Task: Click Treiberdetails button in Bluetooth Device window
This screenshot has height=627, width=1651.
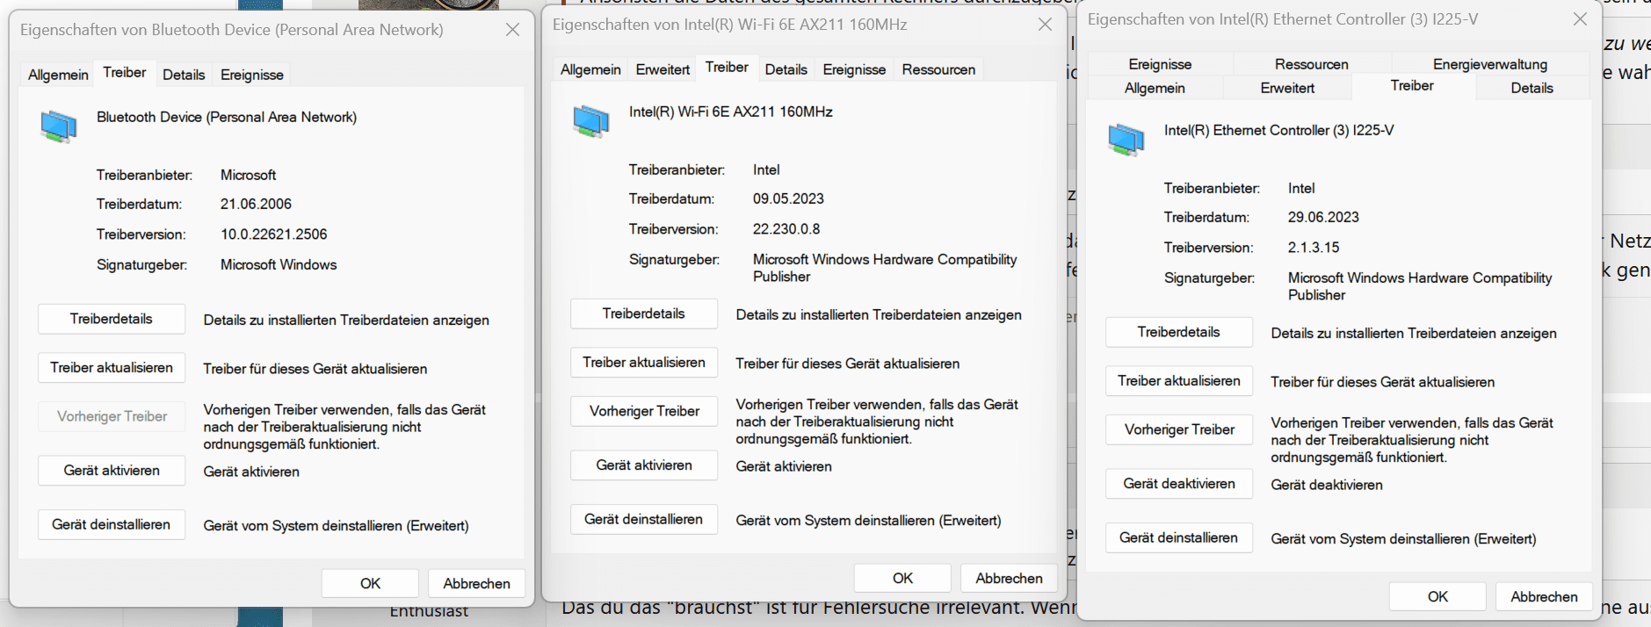Action: [112, 319]
